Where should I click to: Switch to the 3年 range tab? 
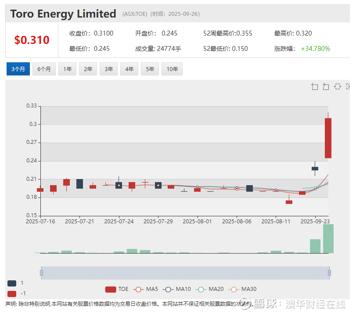(109, 69)
